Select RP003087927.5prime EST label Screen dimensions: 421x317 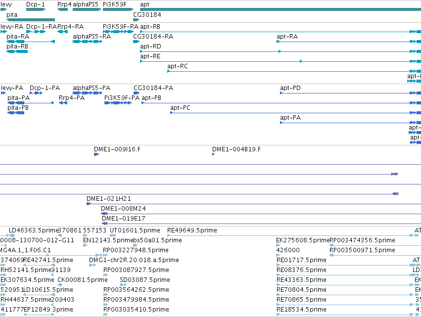pos(136,271)
